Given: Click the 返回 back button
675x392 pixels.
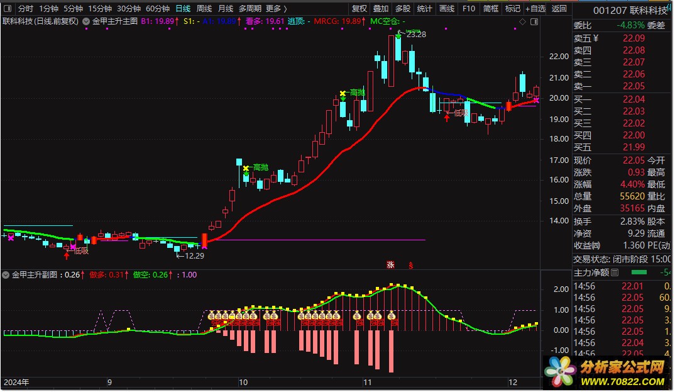Looking at the screenshot, I should click(559, 8).
